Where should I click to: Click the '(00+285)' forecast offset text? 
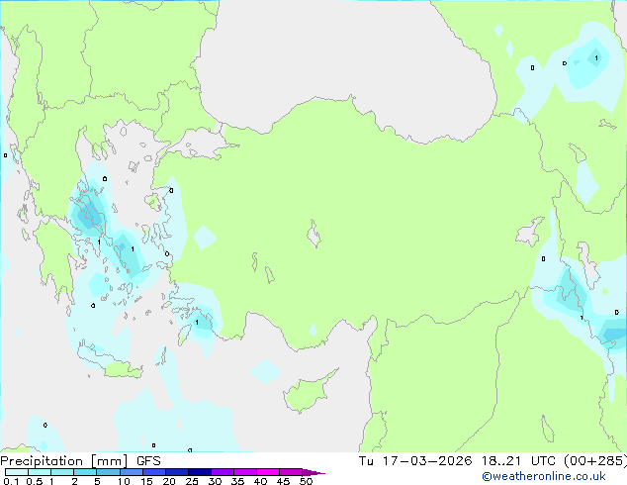pos(595,461)
